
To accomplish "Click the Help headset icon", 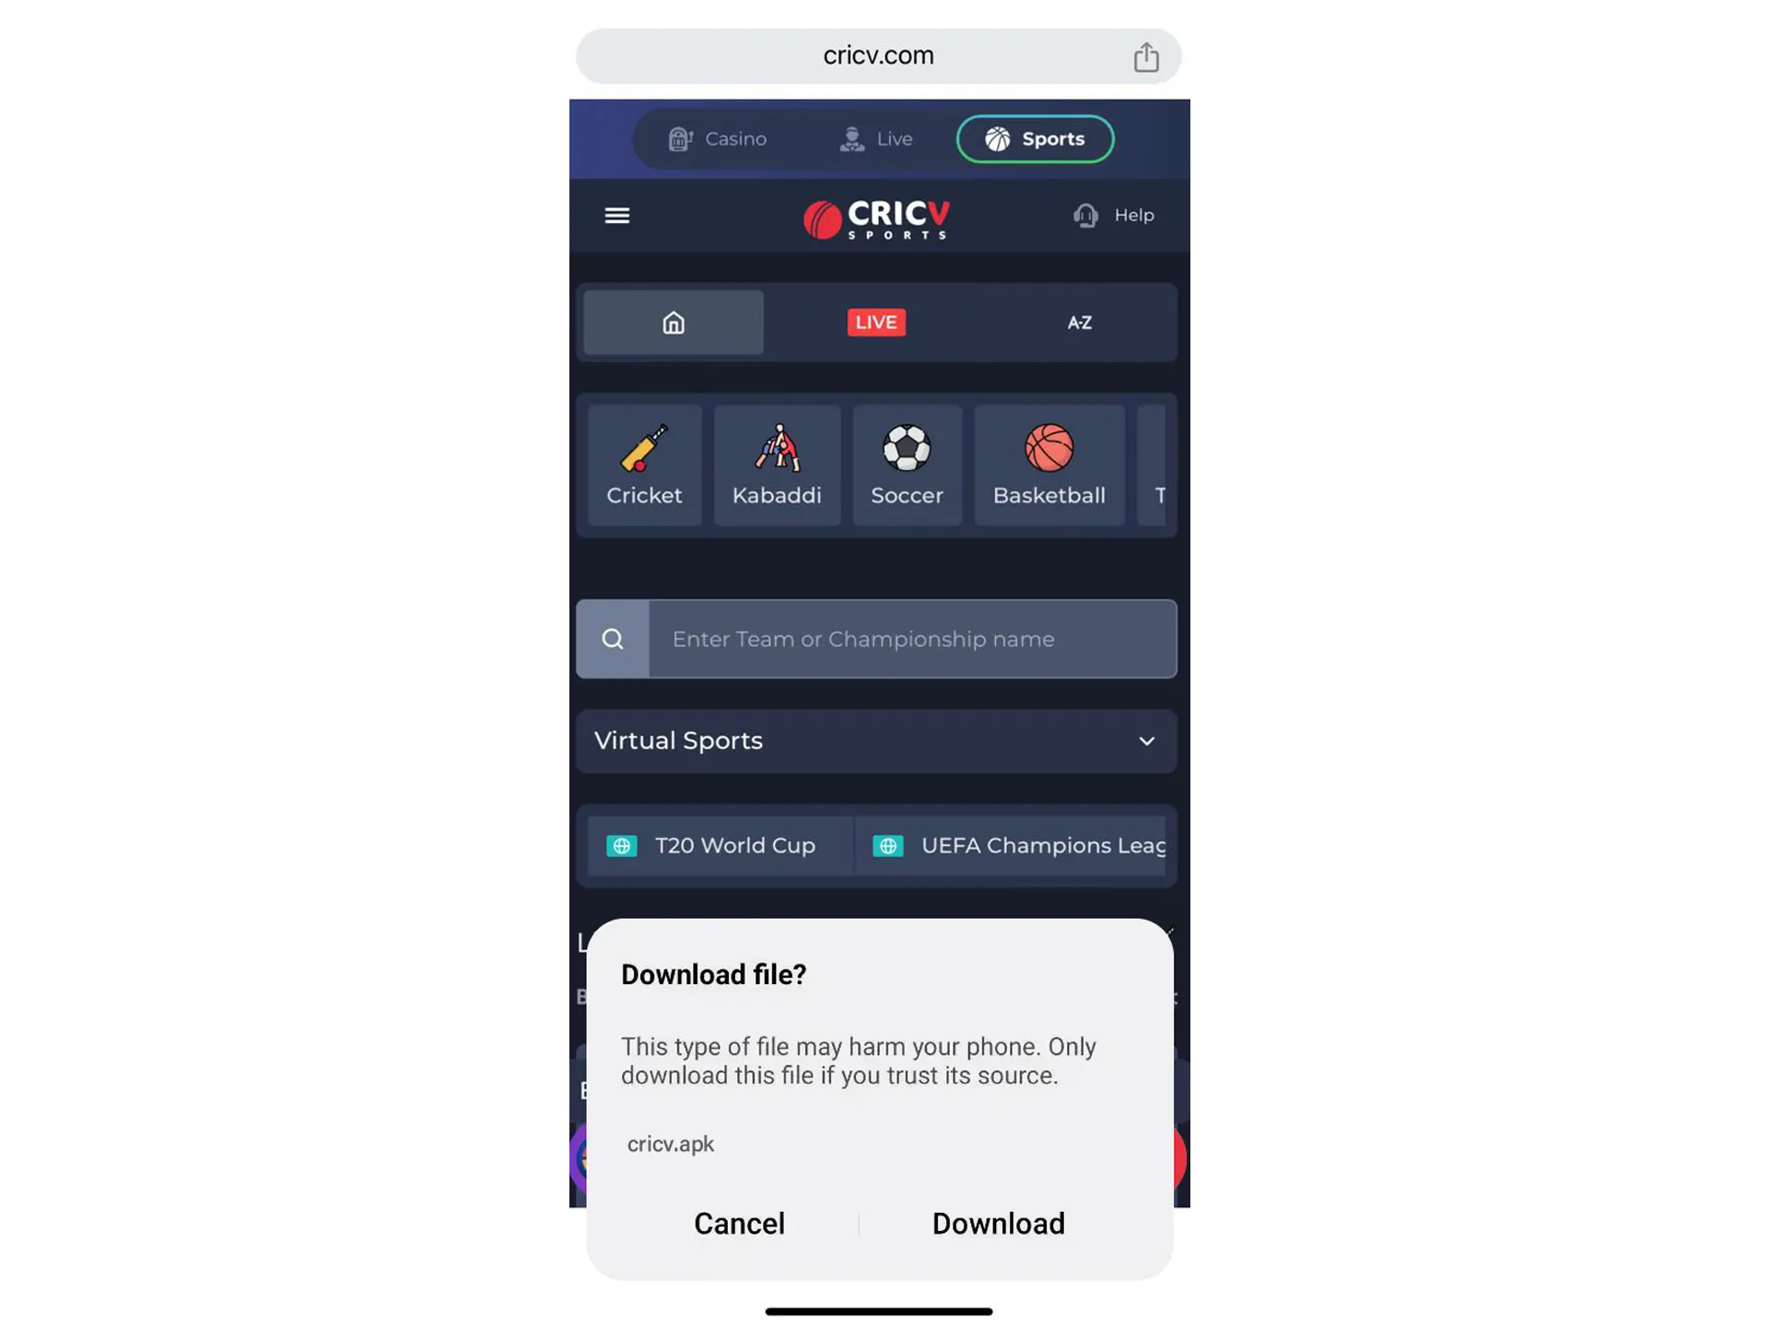I will tap(1086, 215).
